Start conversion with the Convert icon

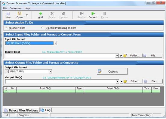tap(93, 14)
